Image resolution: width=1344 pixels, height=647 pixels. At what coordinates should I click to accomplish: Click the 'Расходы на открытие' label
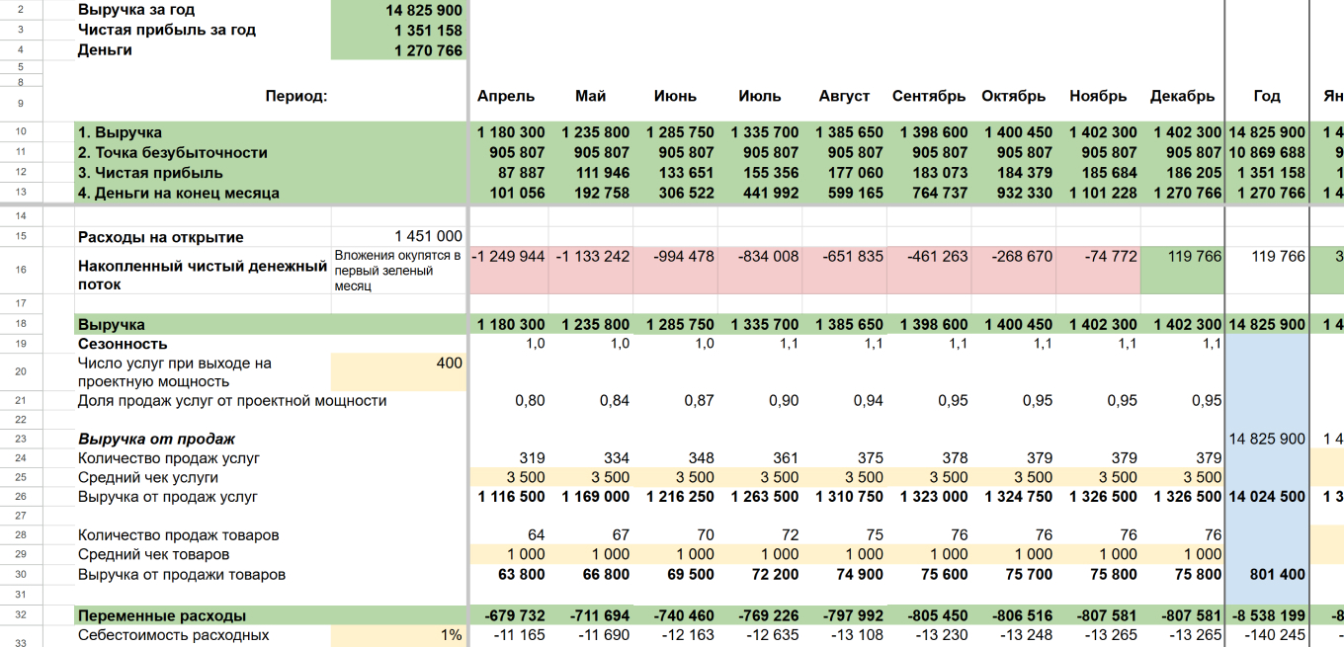161,237
